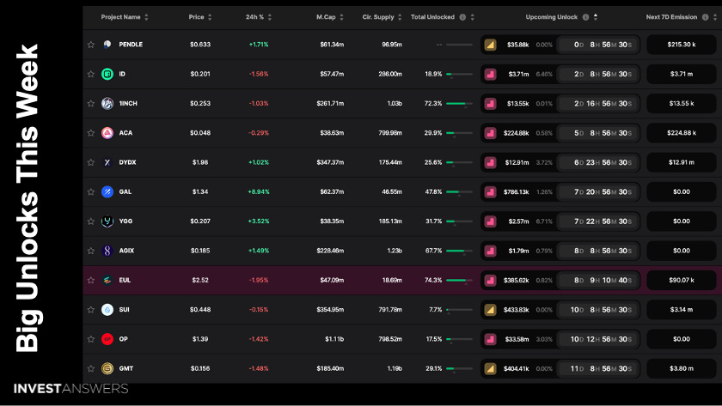Sort by Cir. Supply column
The width and height of the screenshot is (722, 406).
tap(400, 17)
